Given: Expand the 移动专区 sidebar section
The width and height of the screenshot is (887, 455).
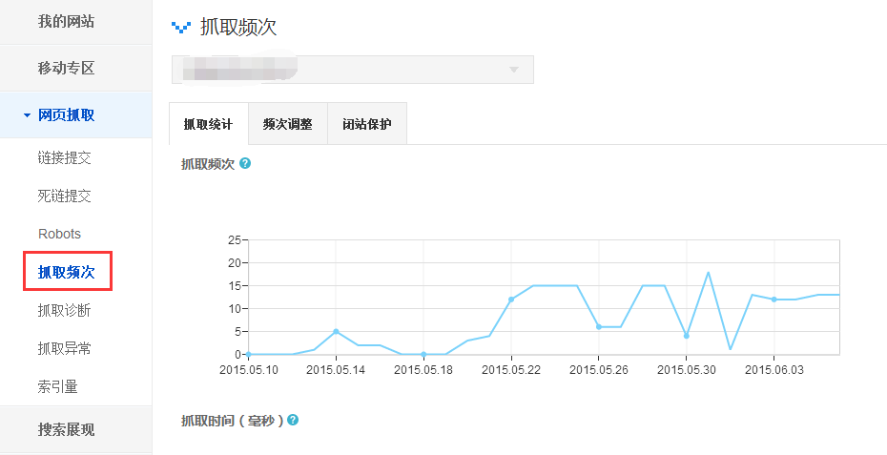Looking at the screenshot, I should pyautogui.click(x=67, y=69).
